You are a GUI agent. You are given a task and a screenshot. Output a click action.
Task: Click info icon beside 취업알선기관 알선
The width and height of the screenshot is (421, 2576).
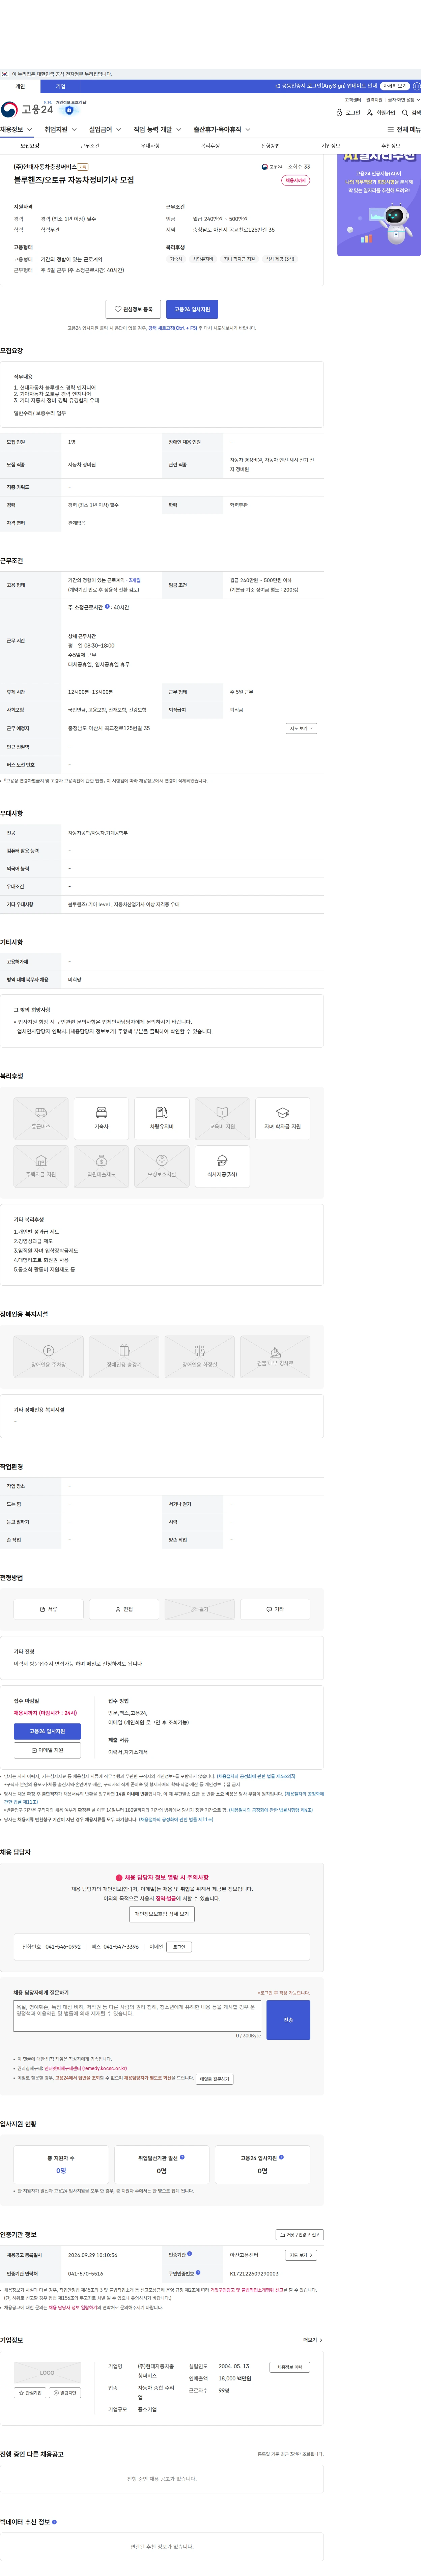pyautogui.click(x=182, y=2157)
